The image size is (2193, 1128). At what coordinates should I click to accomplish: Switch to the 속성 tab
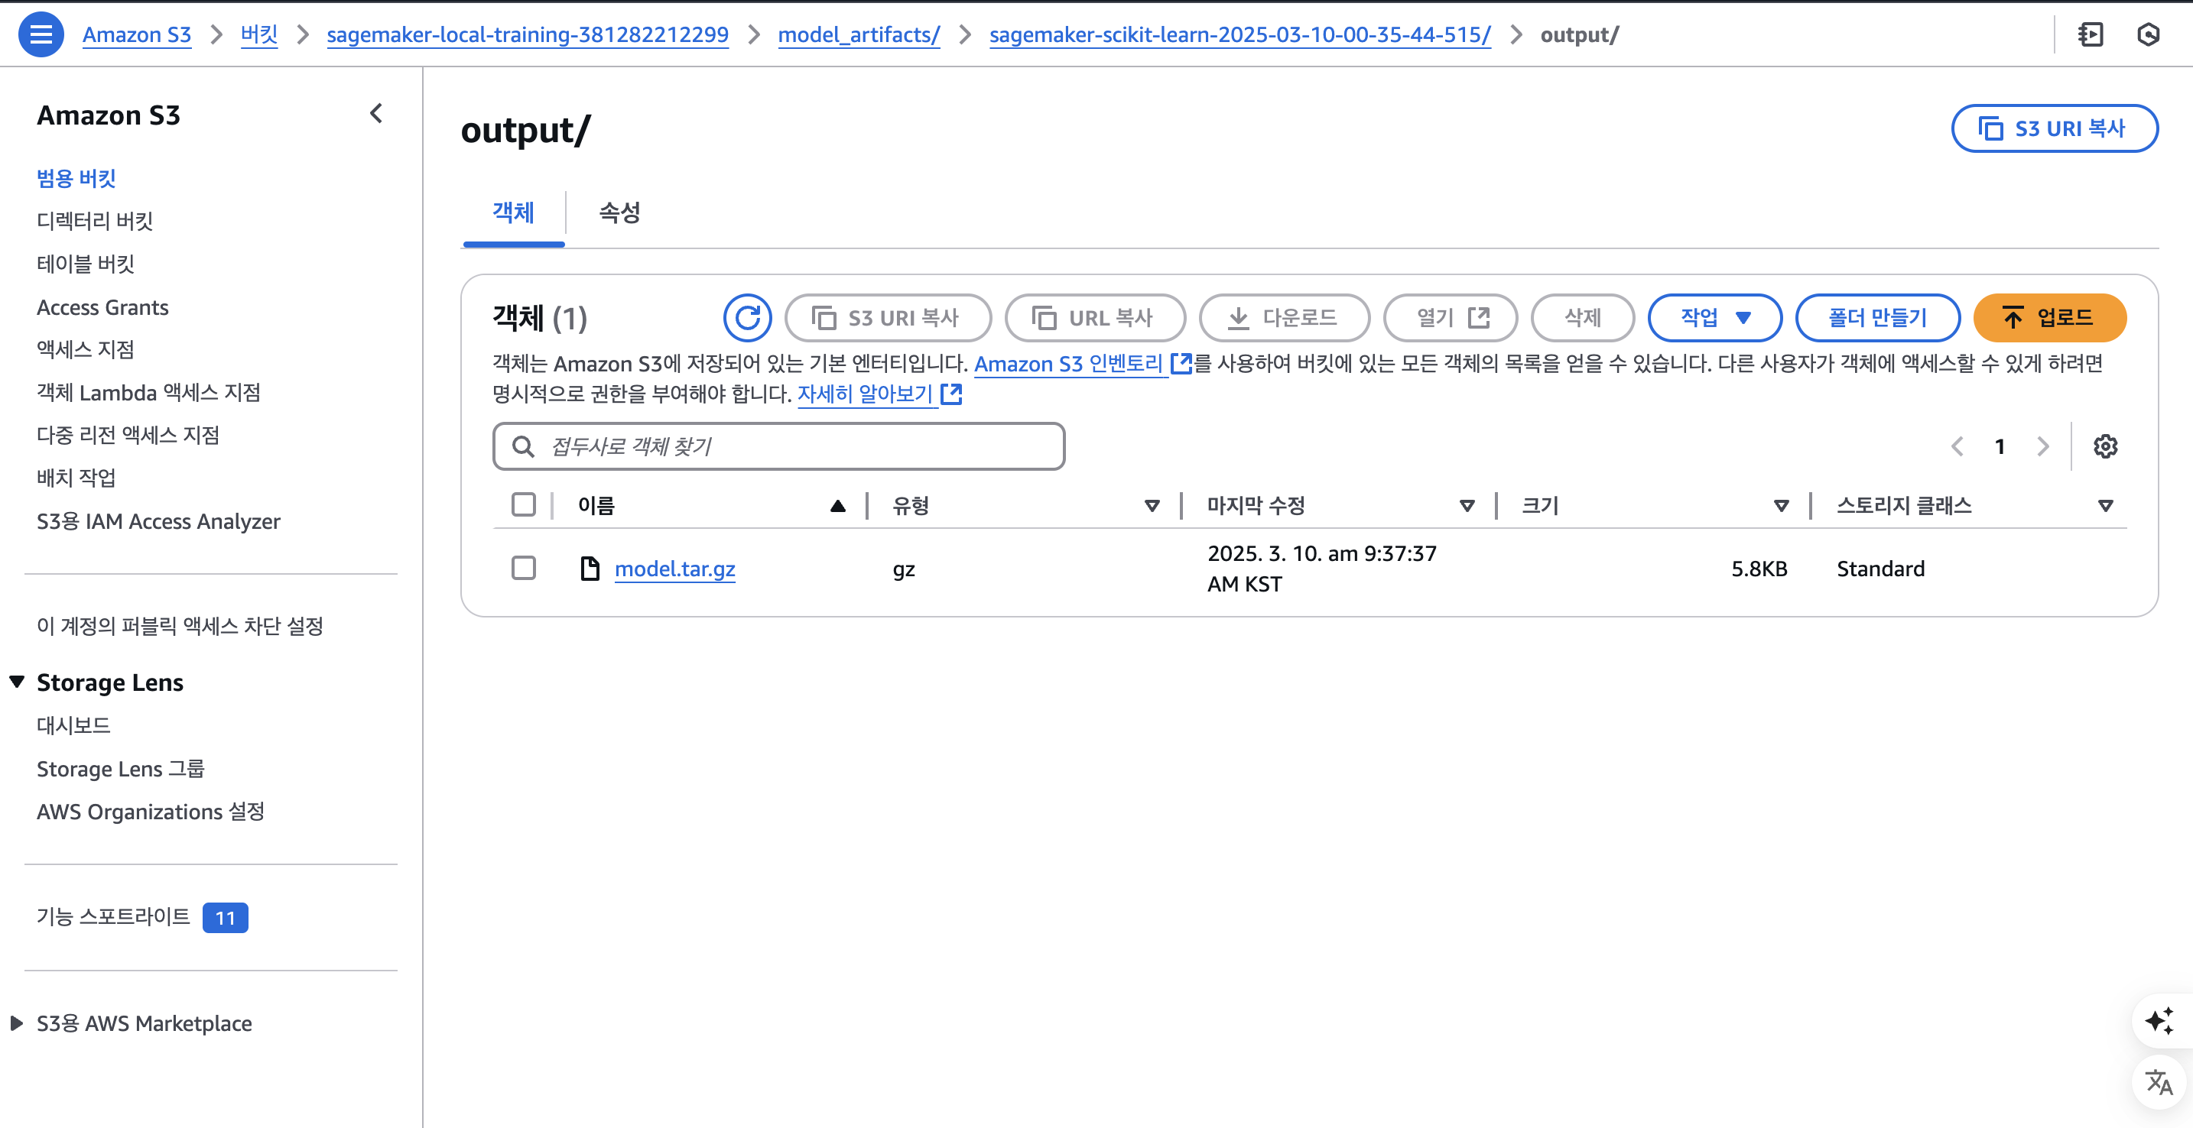(x=619, y=212)
